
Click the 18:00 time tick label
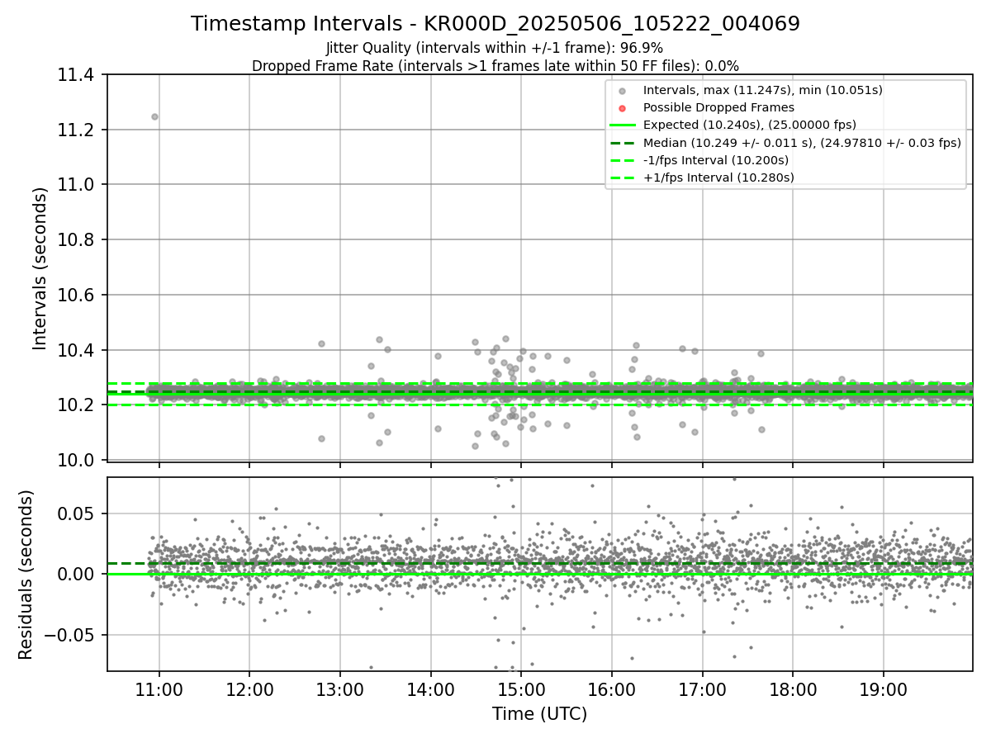pyautogui.click(x=793, y=689)
